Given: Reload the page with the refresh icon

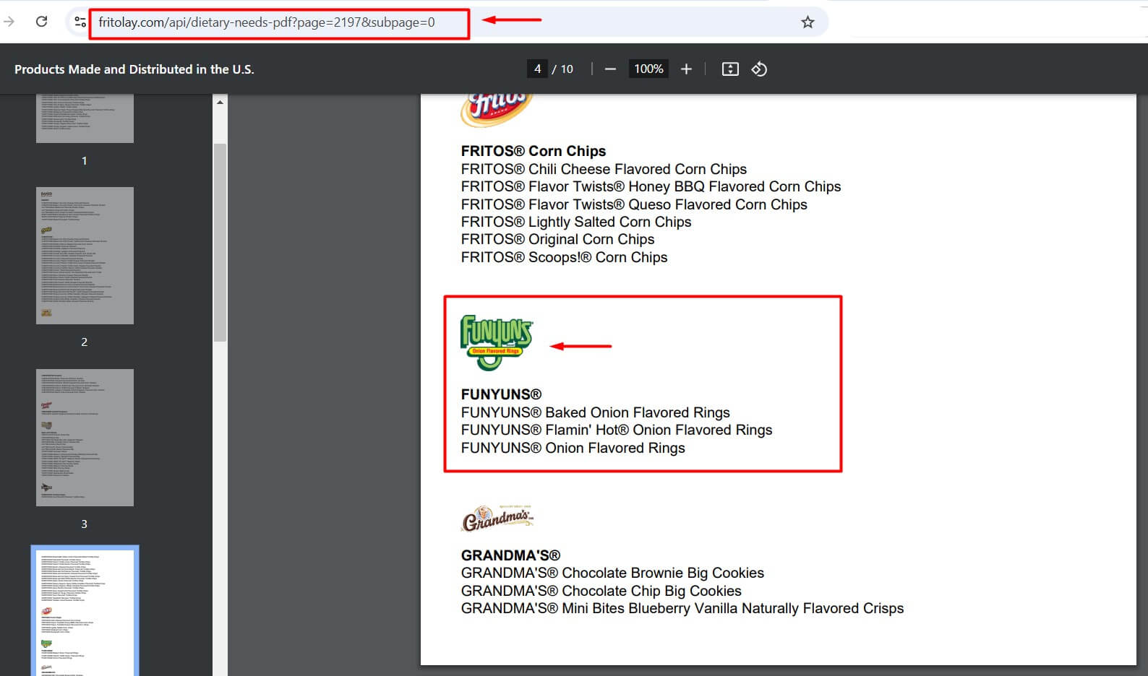Looking at the screenshot, I should (x=42, y=22).
